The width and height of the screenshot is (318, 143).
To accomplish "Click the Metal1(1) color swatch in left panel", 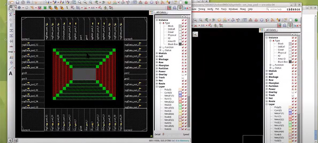I will click(x=180, y=96).
